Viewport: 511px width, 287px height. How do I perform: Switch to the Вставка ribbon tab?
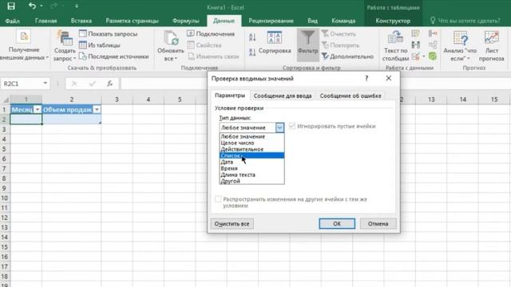click(x=81, y=21)
